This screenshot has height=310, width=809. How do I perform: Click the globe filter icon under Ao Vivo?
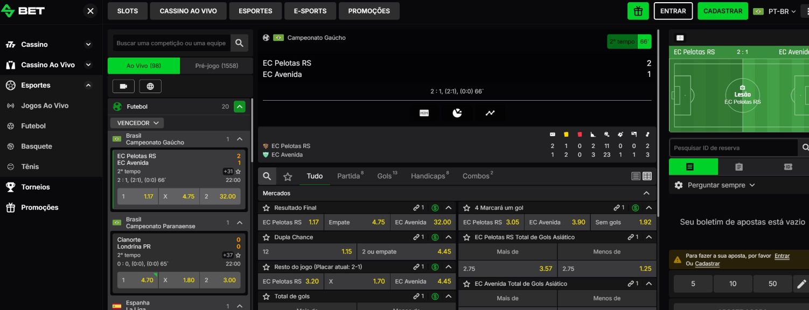point(150,86)
